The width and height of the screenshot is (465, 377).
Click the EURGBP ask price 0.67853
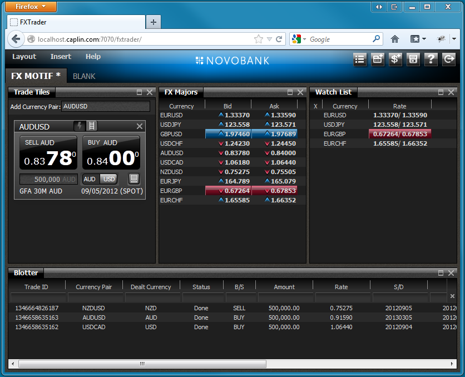point(275,191)
